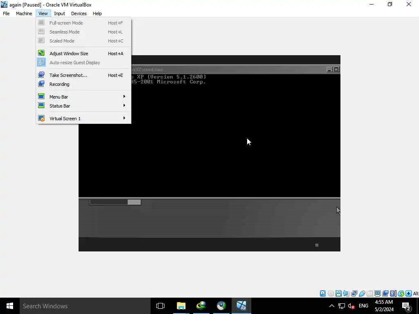The height and width of the screenshot is (314, 419).
Task: Click guest cmd window minimize button
Action: 329,70
